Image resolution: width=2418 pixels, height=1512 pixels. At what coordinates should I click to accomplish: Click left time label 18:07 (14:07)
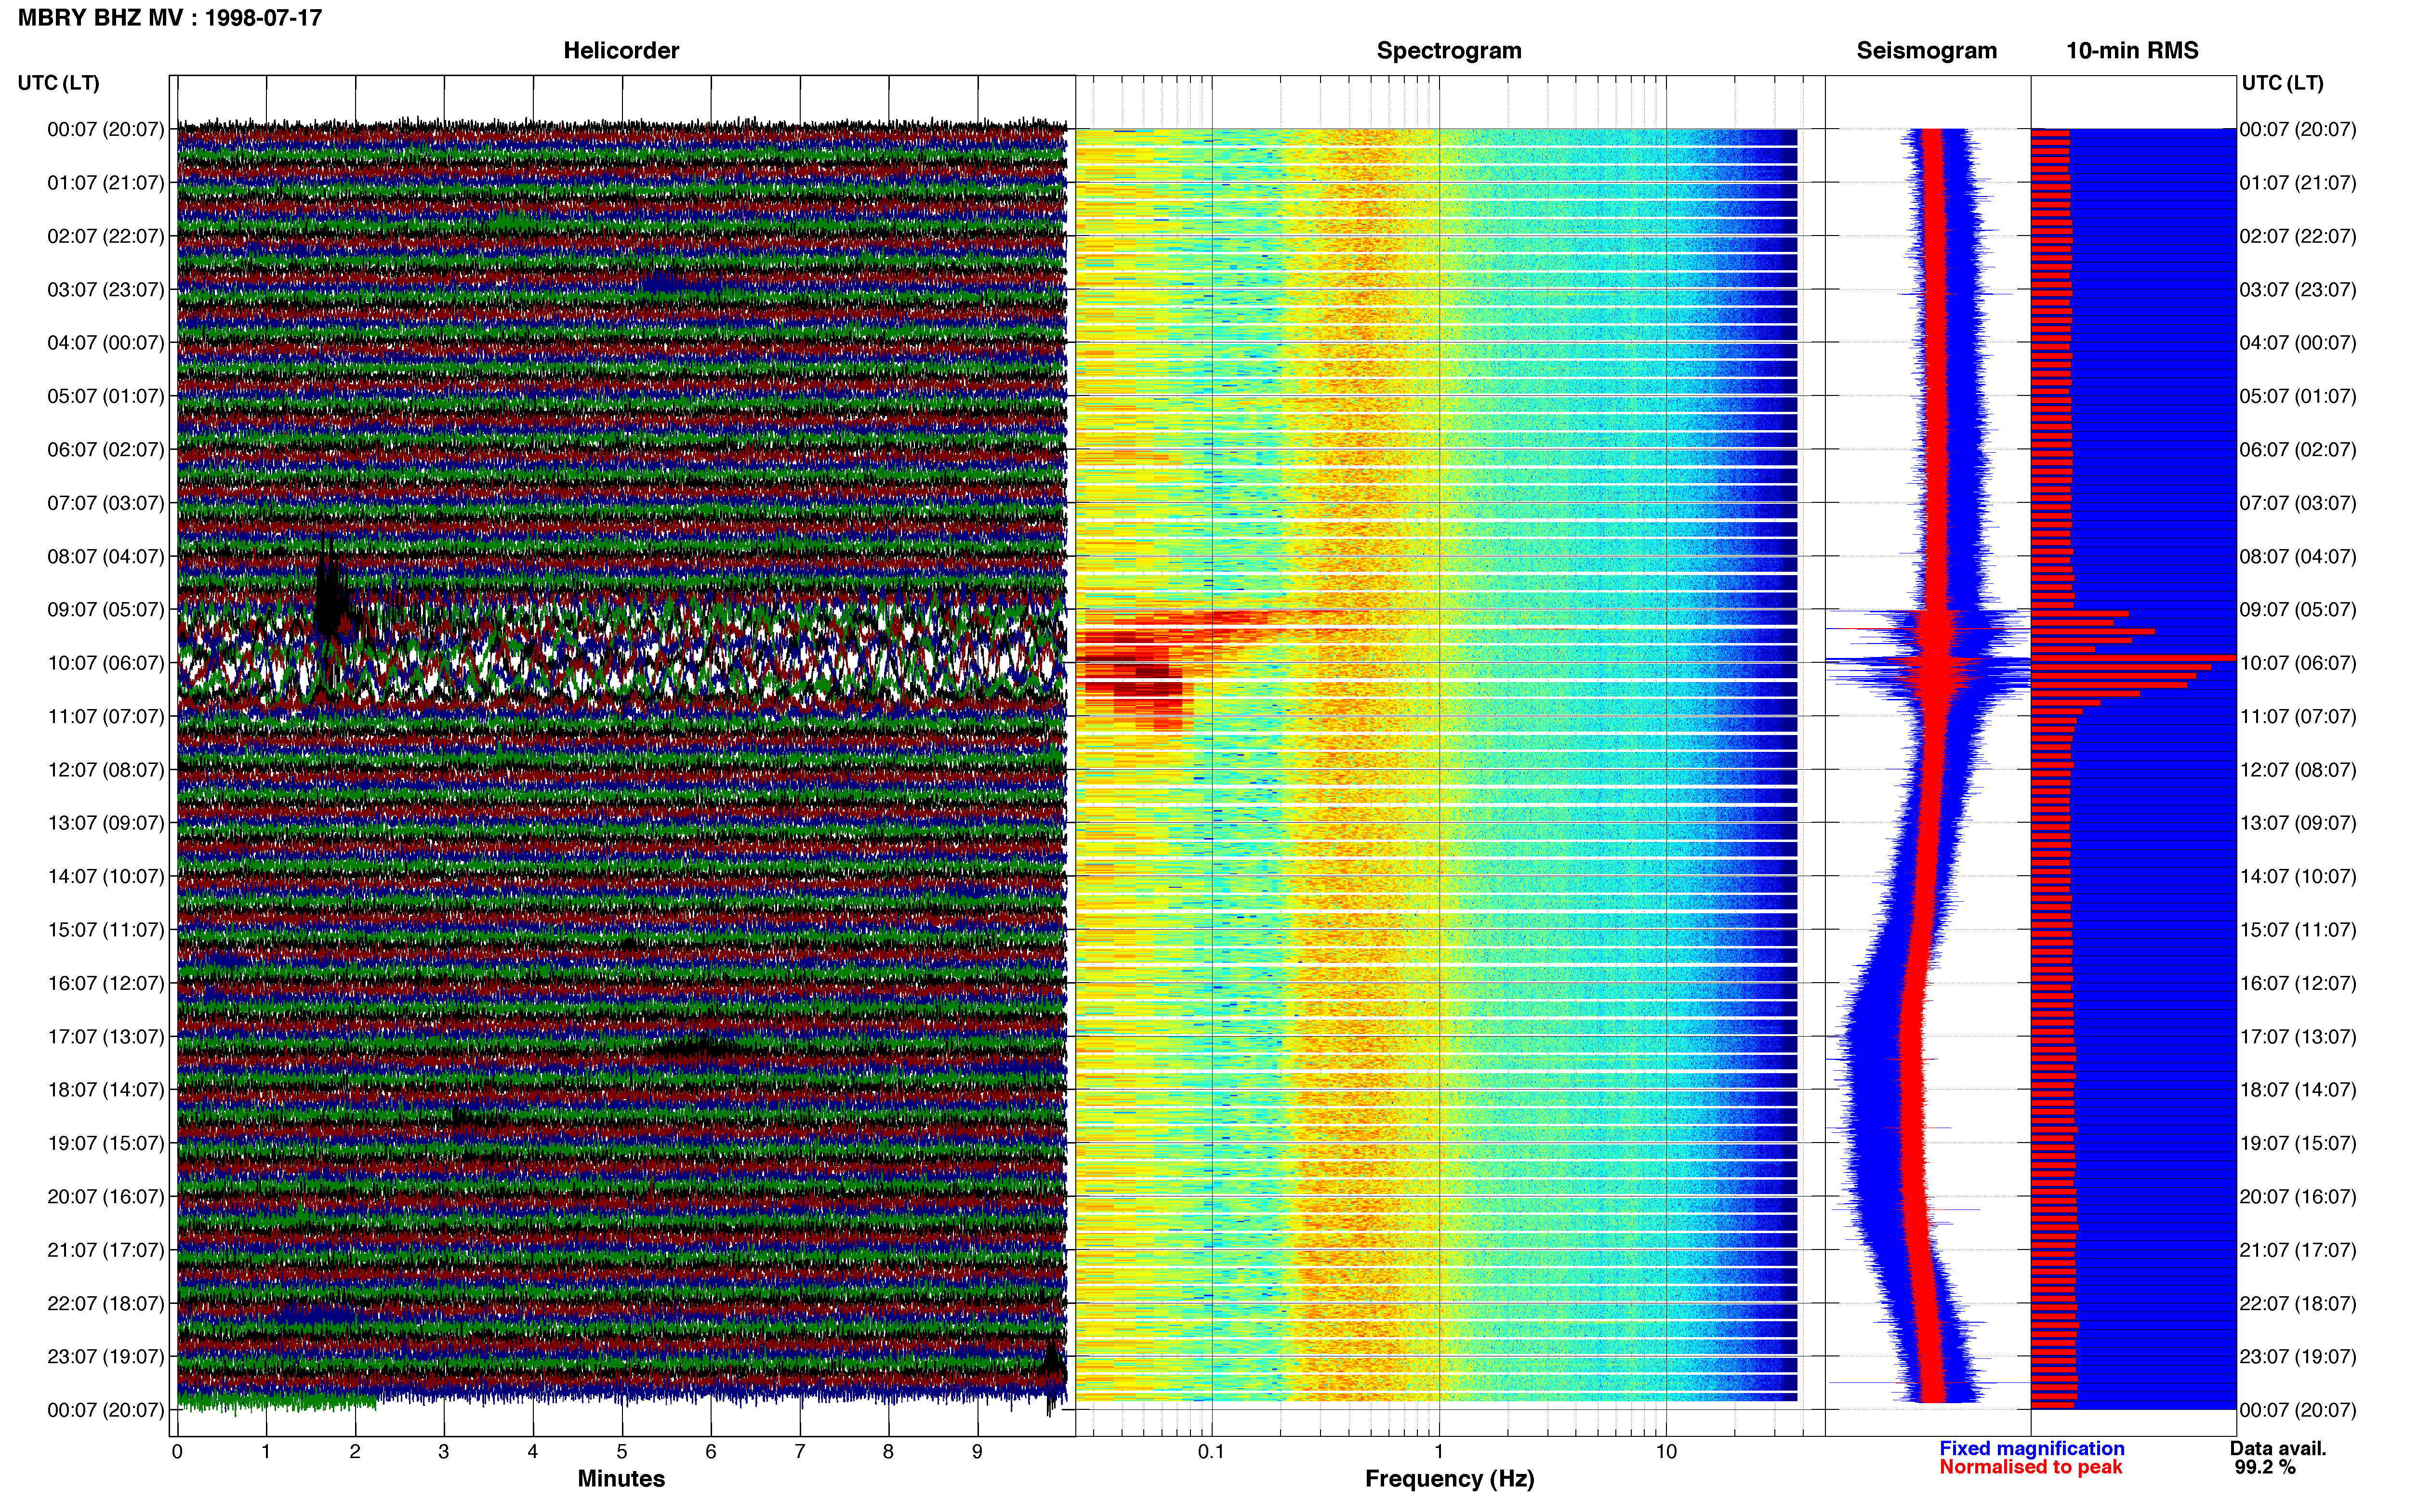coord(106,1090)
